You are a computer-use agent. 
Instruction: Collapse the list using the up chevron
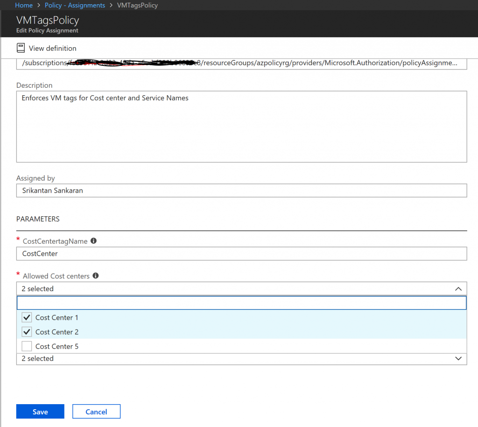point(458,289)
